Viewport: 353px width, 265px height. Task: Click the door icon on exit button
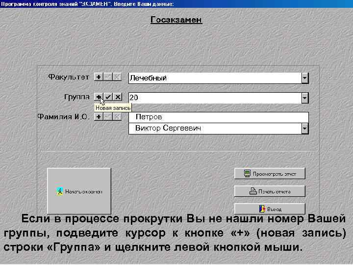(262, 209)
